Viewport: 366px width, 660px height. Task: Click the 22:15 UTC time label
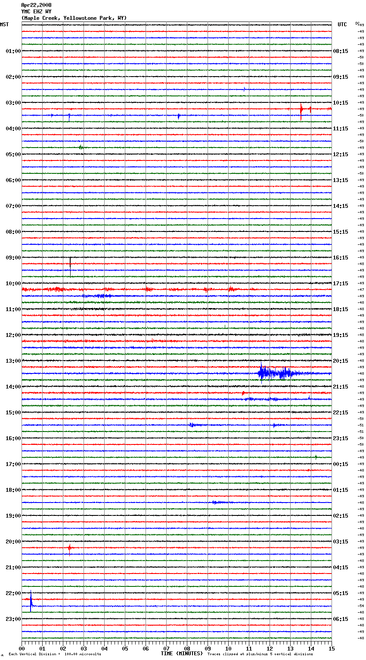click(x=341, y=413)
